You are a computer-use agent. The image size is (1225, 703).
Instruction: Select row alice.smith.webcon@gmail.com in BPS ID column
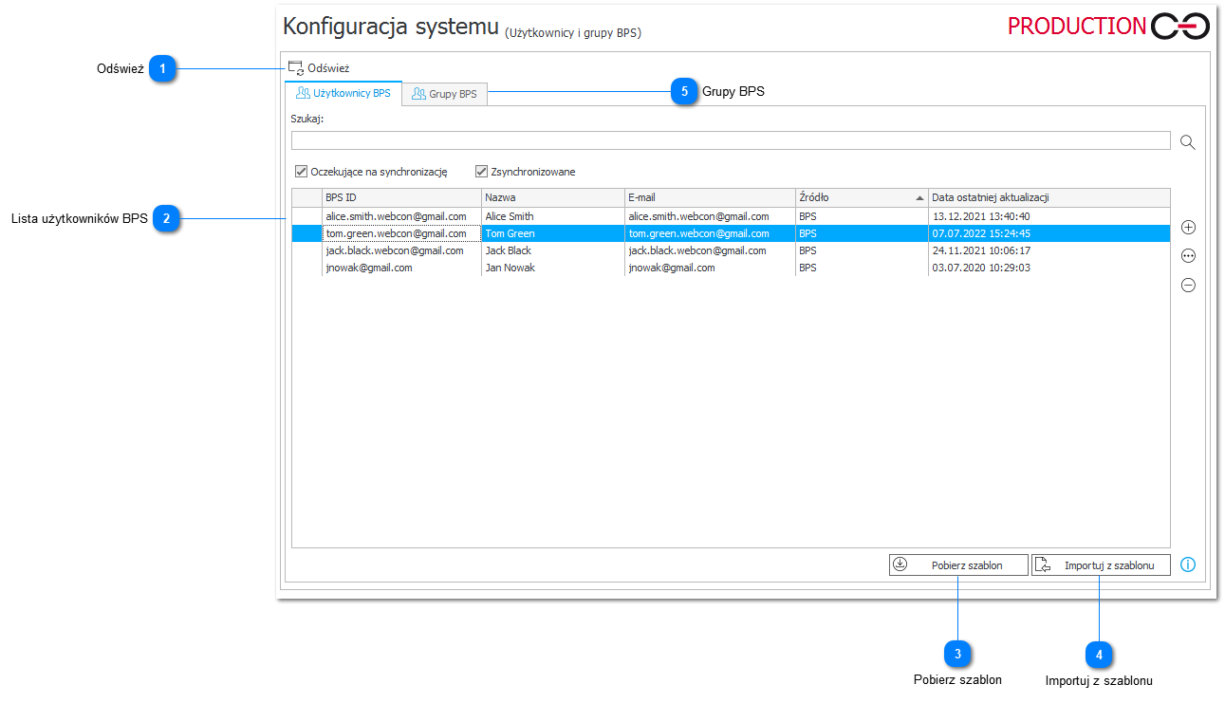pyautogui.click(x=401, y=216)
